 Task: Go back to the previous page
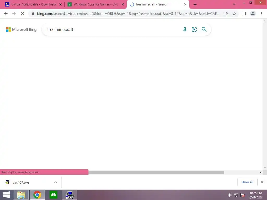pos(6,14)
